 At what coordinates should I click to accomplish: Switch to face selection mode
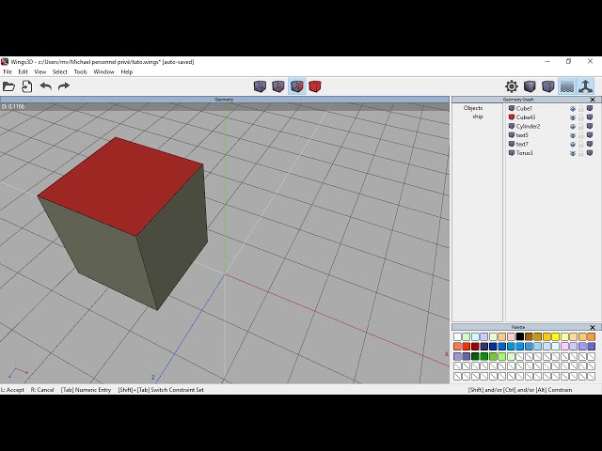(x=297, y=86)
